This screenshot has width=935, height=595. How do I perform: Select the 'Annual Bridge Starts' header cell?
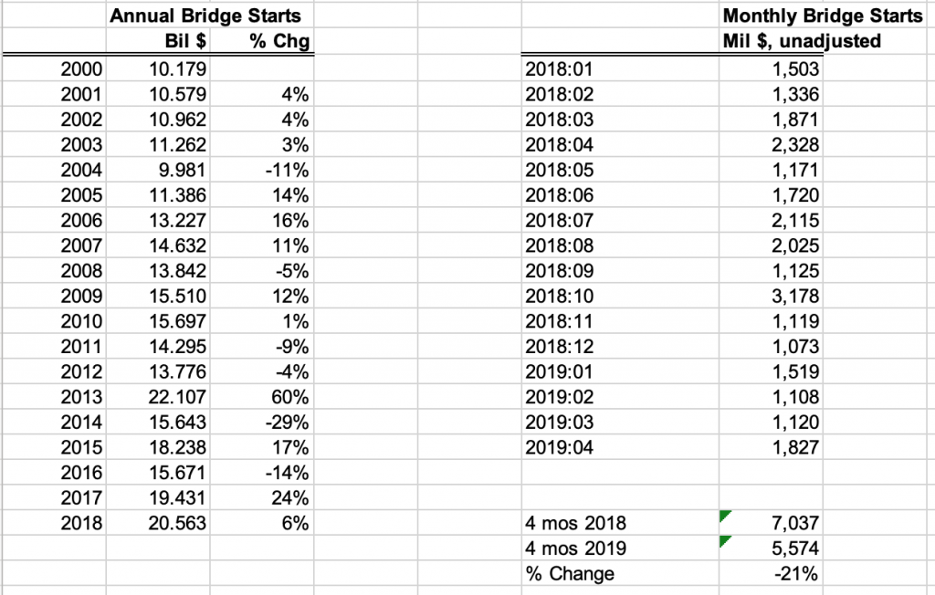tap(205, 16)
